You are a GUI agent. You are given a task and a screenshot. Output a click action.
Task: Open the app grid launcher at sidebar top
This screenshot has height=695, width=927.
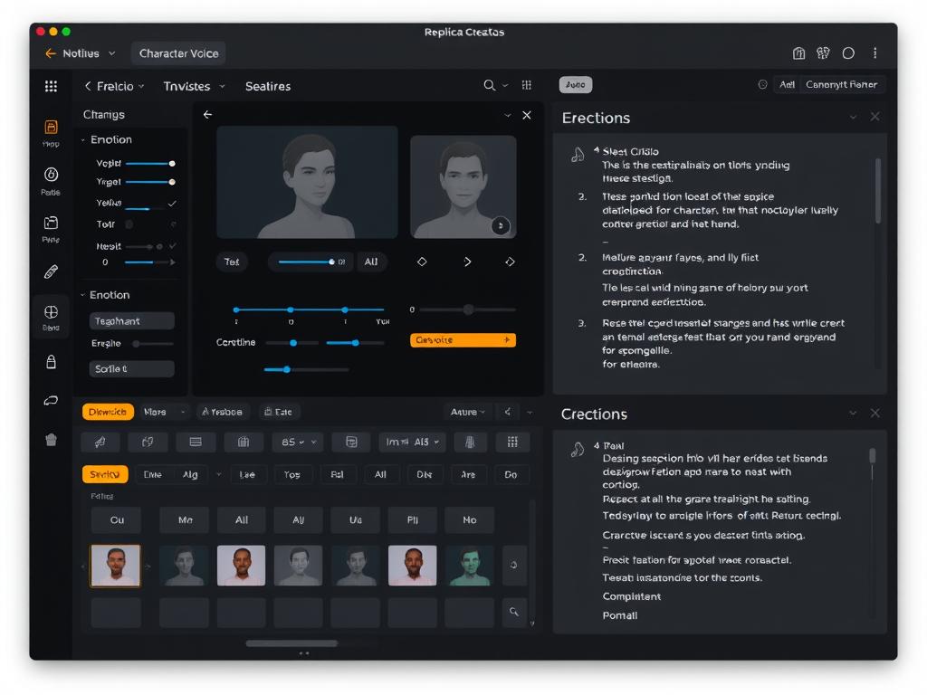51,86
